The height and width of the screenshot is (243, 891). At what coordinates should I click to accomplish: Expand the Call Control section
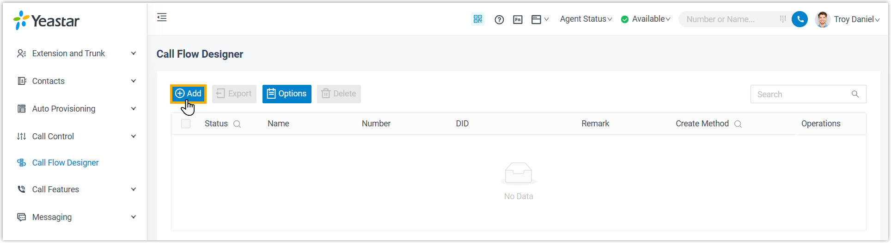[77, 136]
